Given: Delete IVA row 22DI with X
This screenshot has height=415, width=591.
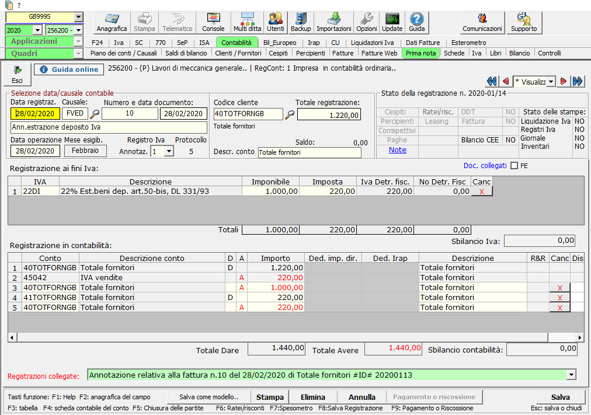Looking at the screenshot, I should (x=482, y=191).
